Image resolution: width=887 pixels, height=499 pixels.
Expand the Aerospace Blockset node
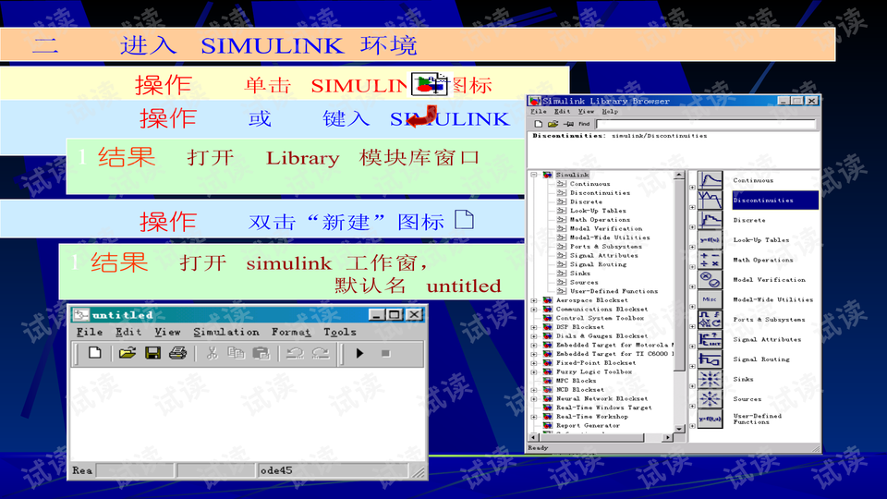(x=534, y=300)
